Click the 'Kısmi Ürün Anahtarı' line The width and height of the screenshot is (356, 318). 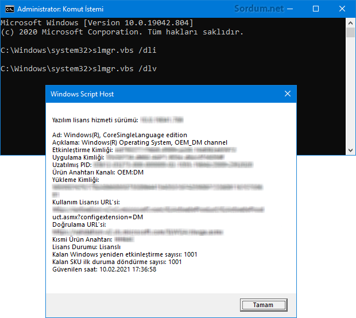pyautogui.click(x=93, y=239)
